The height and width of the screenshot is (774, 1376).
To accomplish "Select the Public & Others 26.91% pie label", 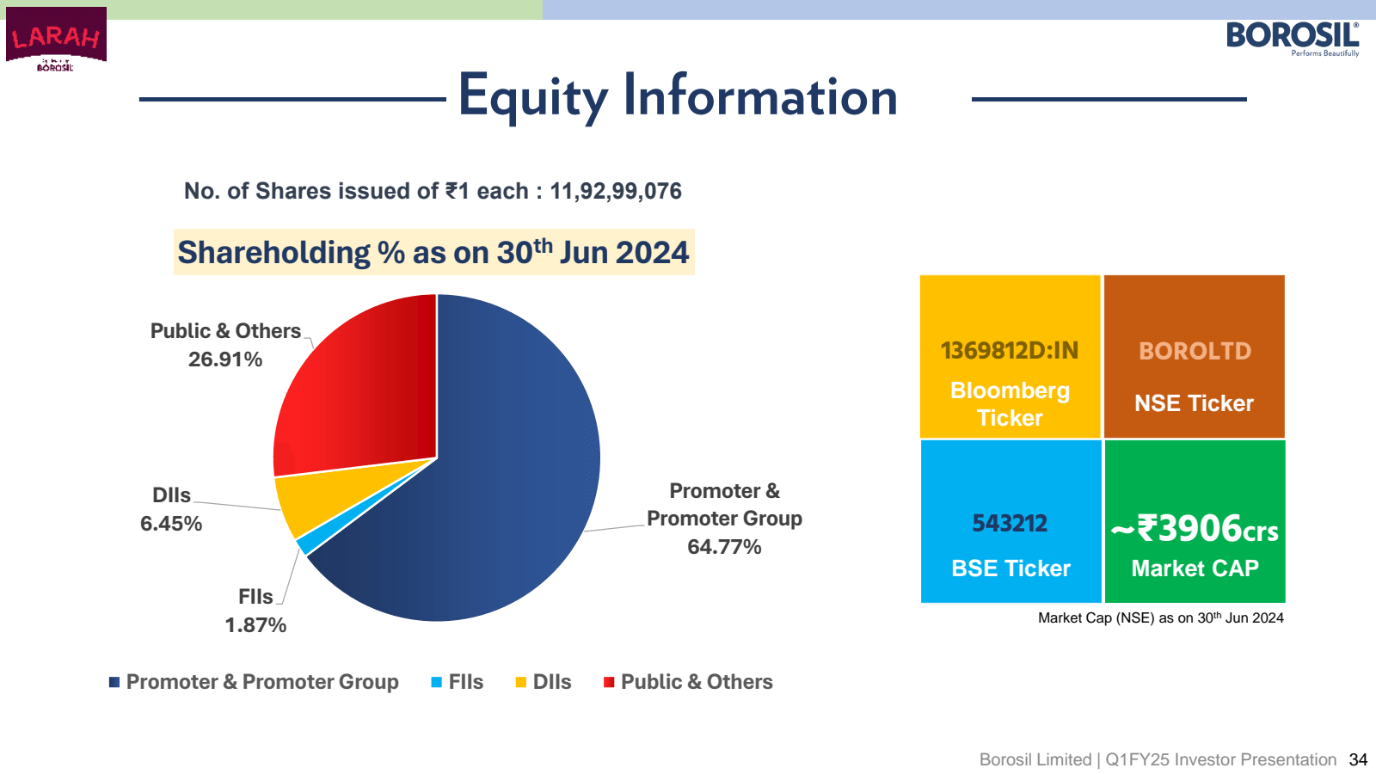I will pos(225,345).
